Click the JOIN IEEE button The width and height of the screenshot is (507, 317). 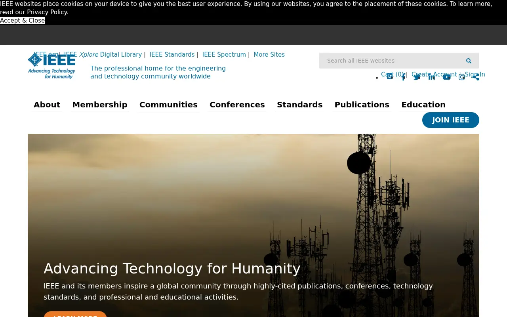point(451,120)
